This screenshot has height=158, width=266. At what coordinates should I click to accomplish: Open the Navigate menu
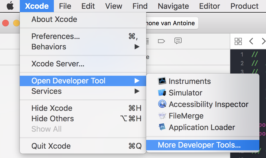(x=173, y=6)
